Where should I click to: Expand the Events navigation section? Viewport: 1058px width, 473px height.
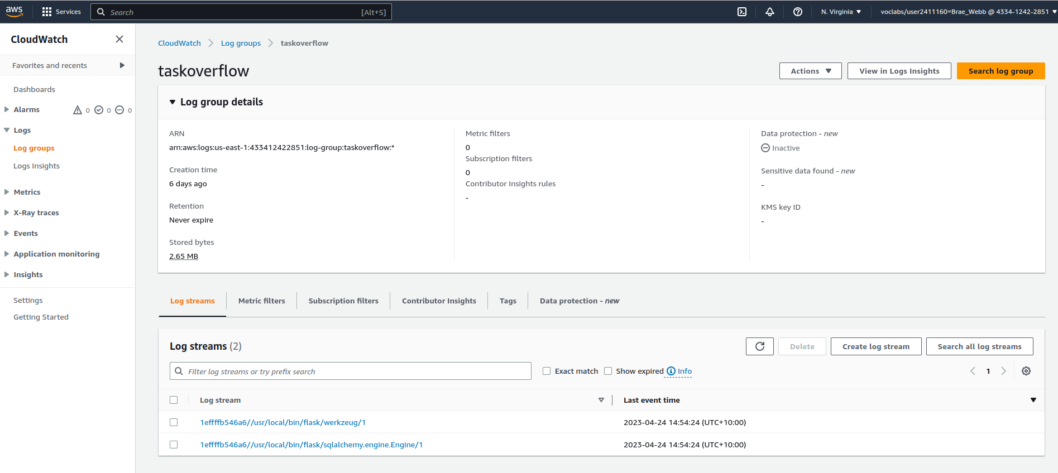pos(7,233)
